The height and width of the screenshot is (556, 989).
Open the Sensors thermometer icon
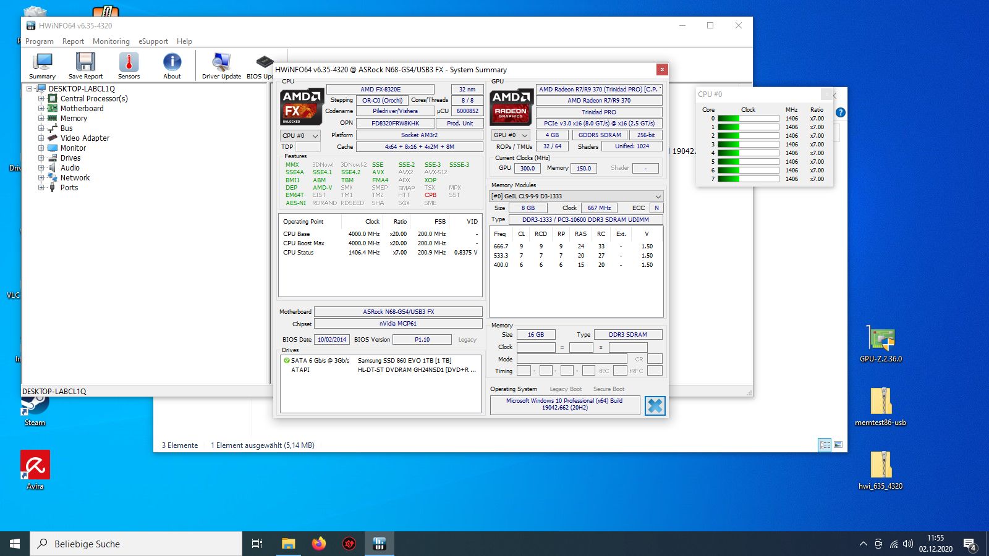[x=129, y=66]
